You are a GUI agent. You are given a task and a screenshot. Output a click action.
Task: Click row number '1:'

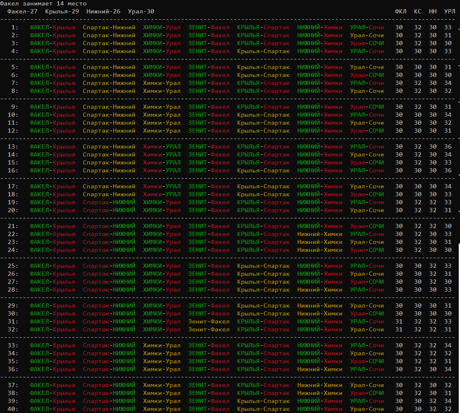tap(15, 27)
